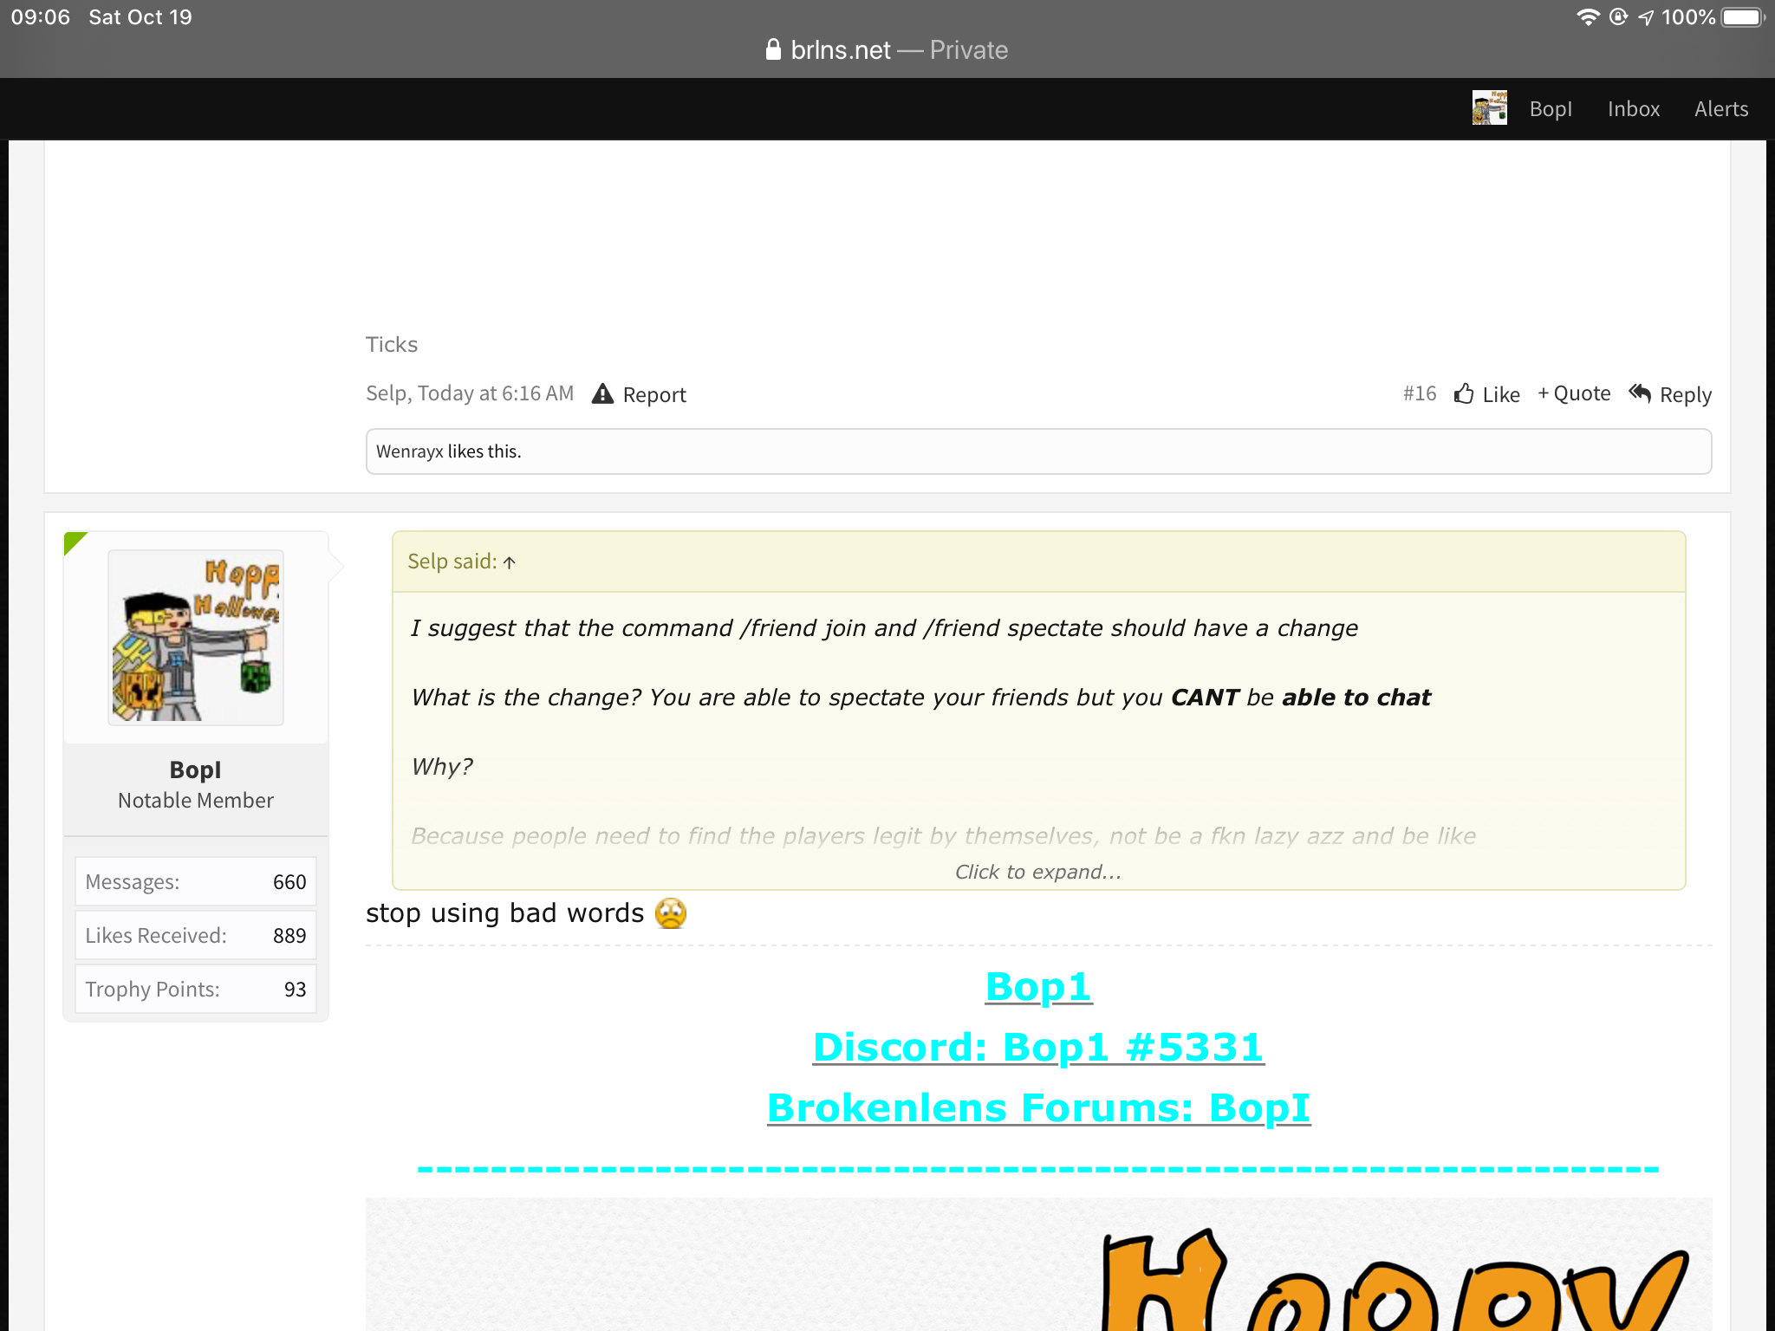Open the BopI Halloween avatar thumbnail
1775x1331 pixels.
pyautogui.click(x=196, y=637)
